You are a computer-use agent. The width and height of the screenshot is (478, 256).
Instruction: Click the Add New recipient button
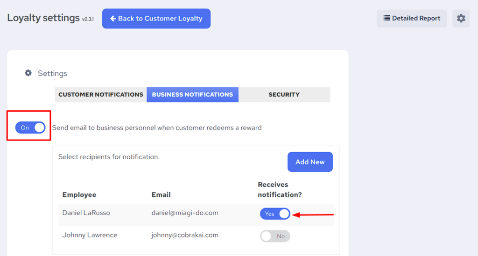point(310,162)
